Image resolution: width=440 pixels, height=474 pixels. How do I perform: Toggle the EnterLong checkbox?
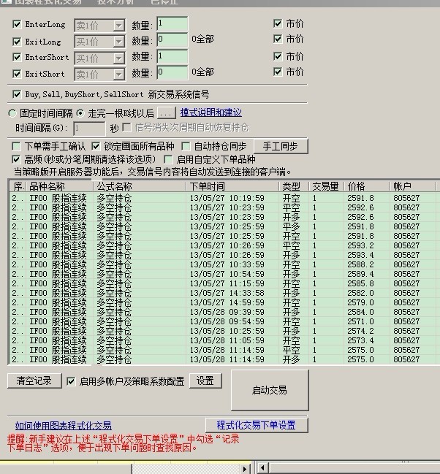[17, 24]
